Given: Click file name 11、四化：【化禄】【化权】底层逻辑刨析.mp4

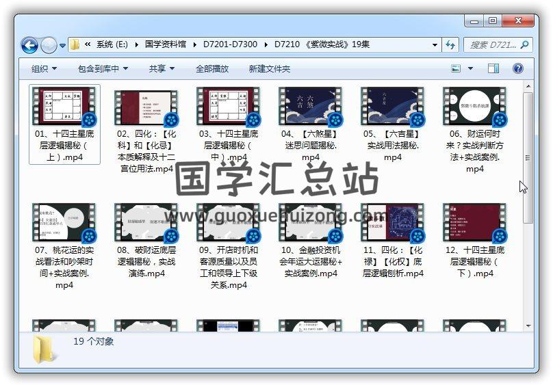Looking at the screenshot, I should click(393, 261).
